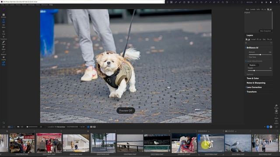280x157 pixels.
Task: Open the File menu
Action: click(x=3, y=5)
